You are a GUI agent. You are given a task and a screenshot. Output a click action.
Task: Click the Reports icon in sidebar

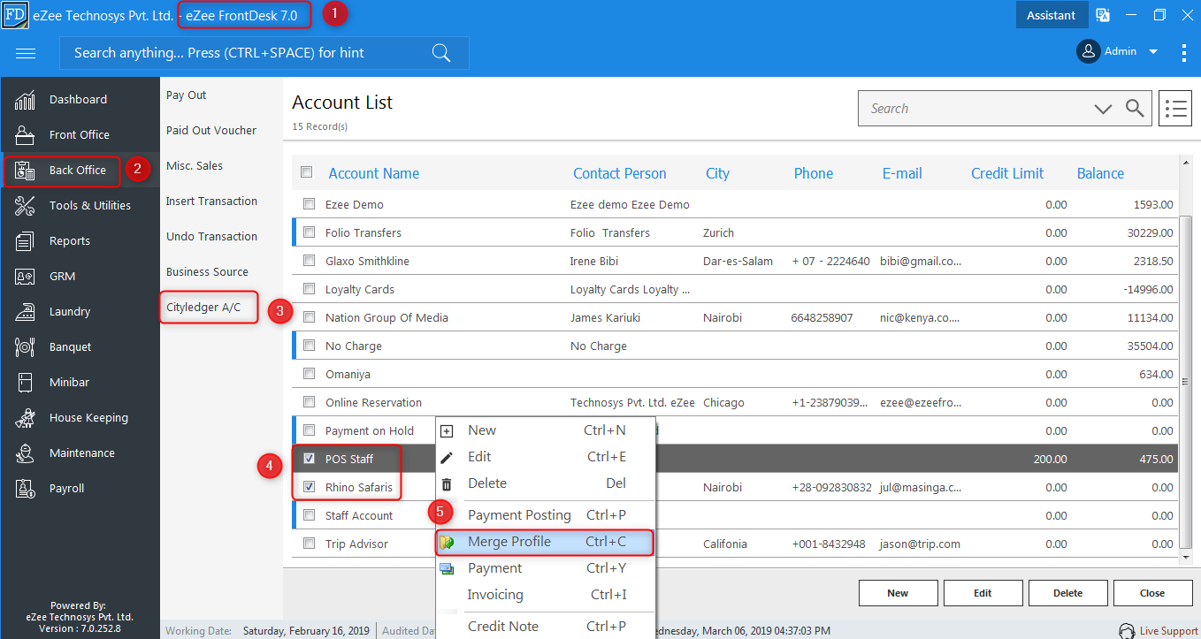coord(25,241)
